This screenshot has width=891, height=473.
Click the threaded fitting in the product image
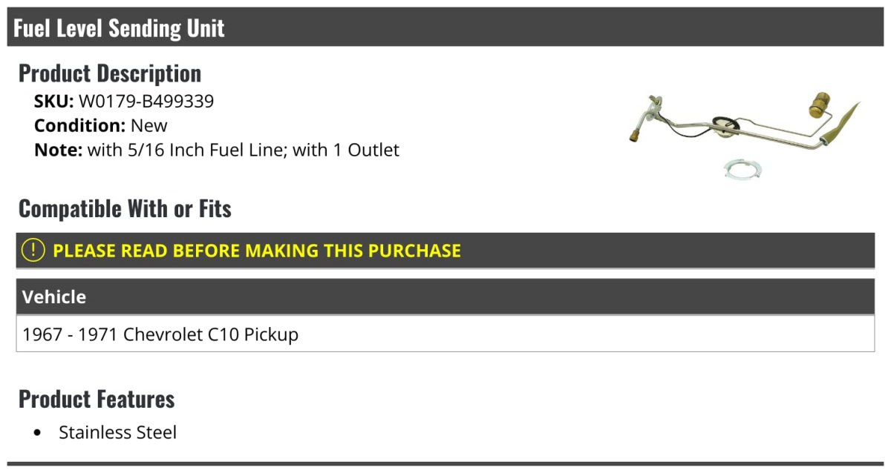(635, 136)
